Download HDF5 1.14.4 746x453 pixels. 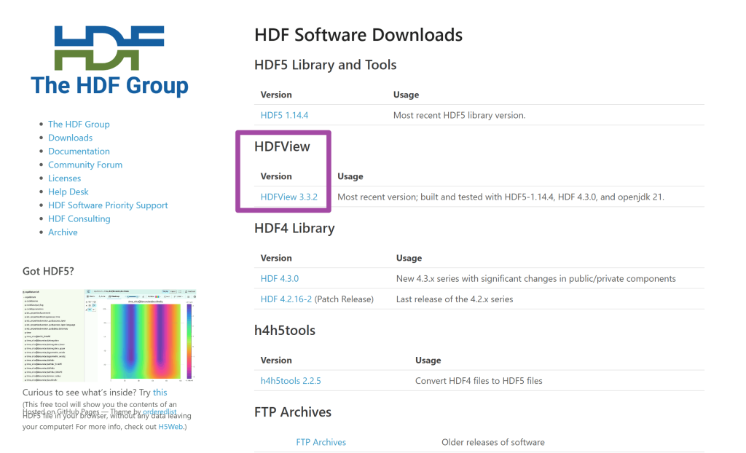tap(285, 115)
